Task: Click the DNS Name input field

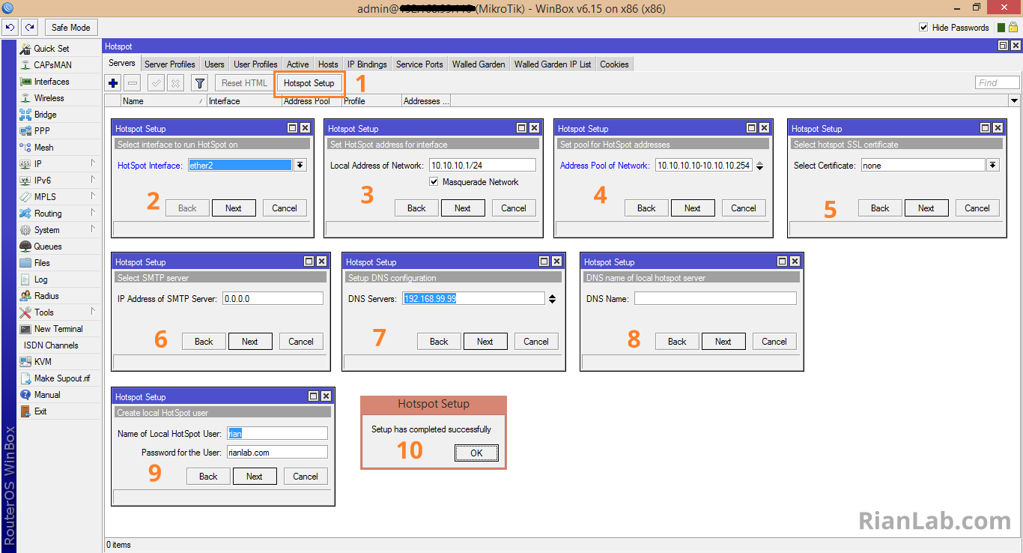Action: (715, 299)
